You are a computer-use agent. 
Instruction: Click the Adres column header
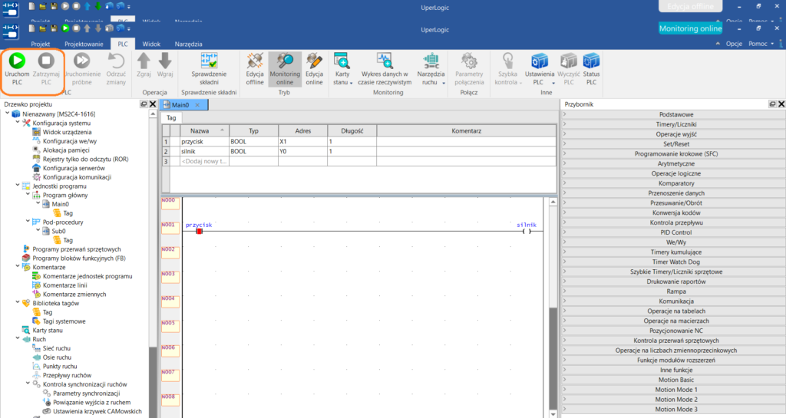[x=303, y=130]
